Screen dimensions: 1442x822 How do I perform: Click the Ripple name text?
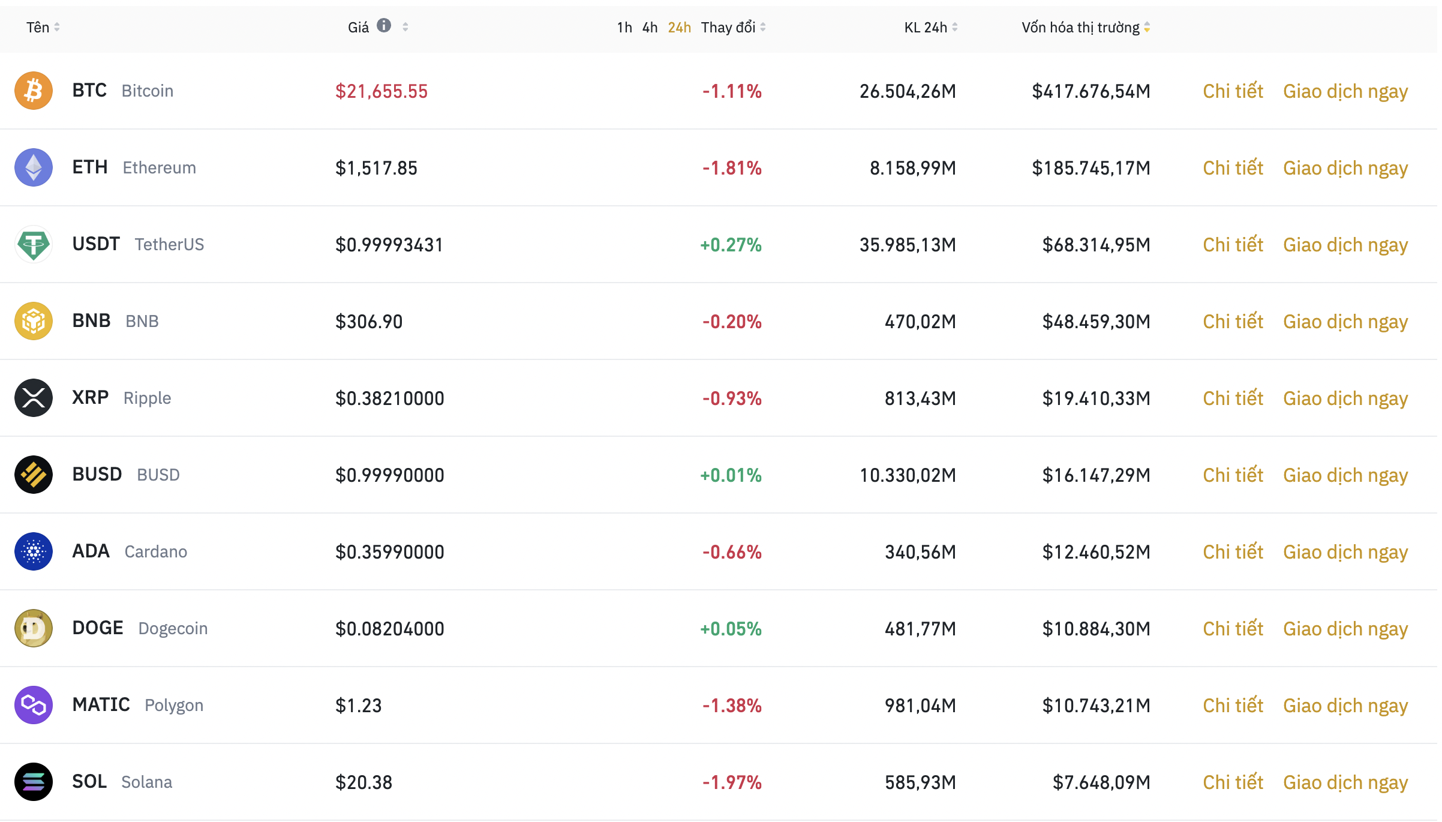[x=148, y=399]
